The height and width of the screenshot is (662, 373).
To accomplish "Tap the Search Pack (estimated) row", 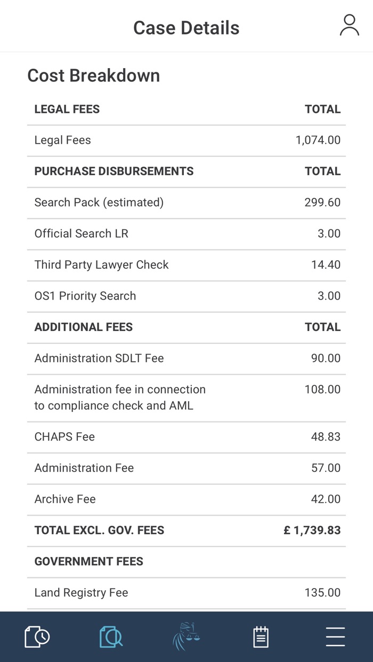I will click(x=186, y=203).
